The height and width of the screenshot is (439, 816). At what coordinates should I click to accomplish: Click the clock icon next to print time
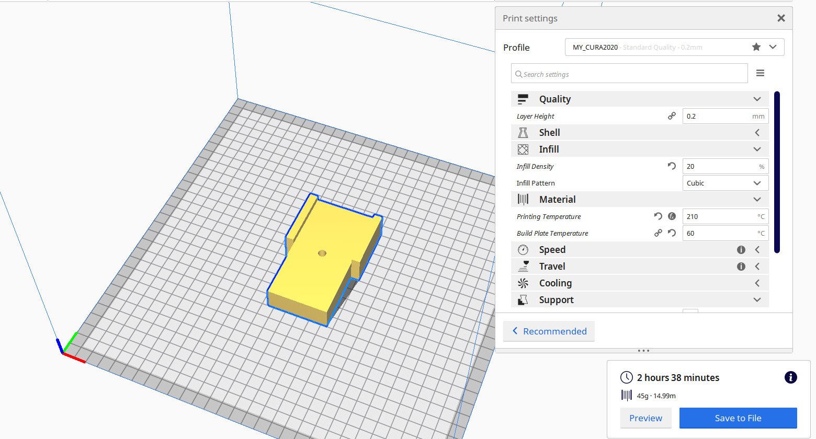[626, 377]
